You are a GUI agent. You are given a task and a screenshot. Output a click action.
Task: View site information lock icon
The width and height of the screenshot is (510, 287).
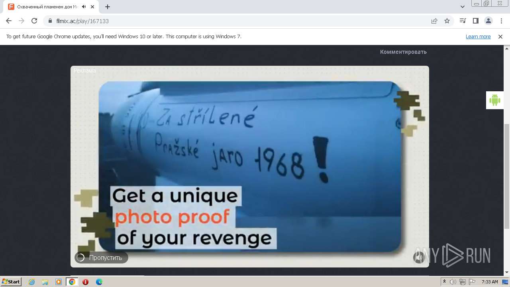click(x=50, y=21)
